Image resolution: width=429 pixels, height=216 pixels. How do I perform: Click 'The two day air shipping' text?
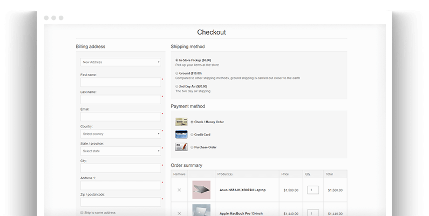(193, 91)
